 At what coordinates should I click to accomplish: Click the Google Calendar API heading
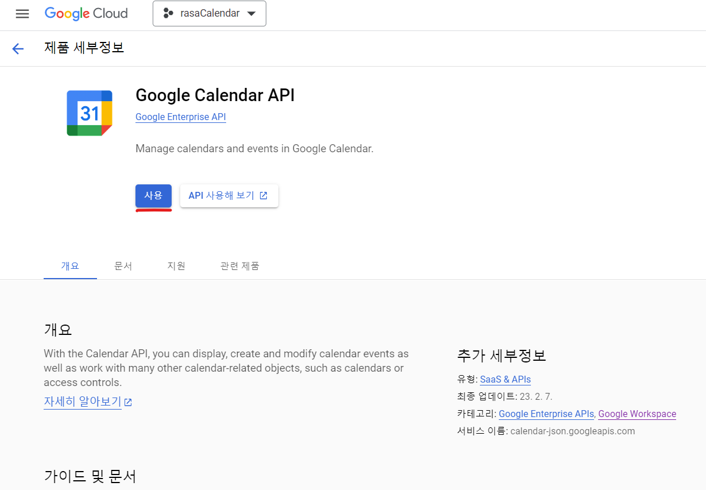(215, 95)
